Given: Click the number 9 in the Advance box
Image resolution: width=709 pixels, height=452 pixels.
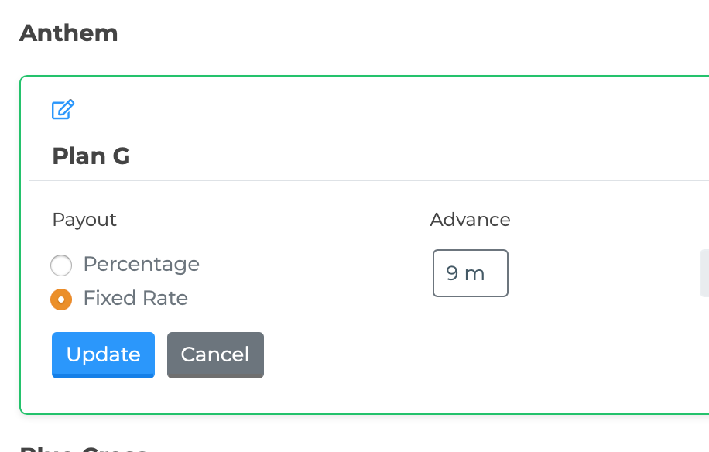Looking at the screenshot, I should 452,273.
